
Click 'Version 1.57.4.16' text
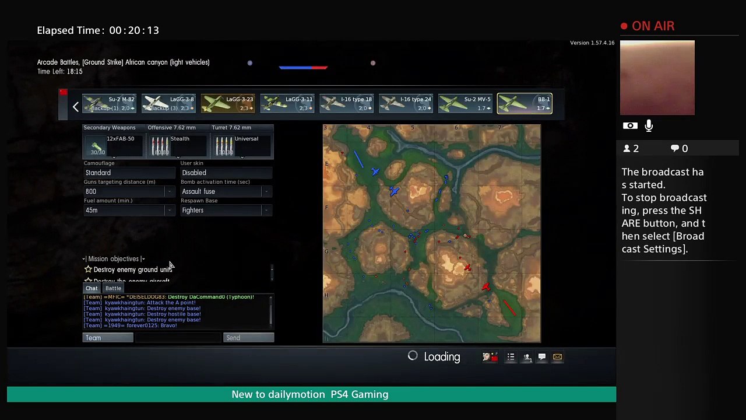point(592,43)
